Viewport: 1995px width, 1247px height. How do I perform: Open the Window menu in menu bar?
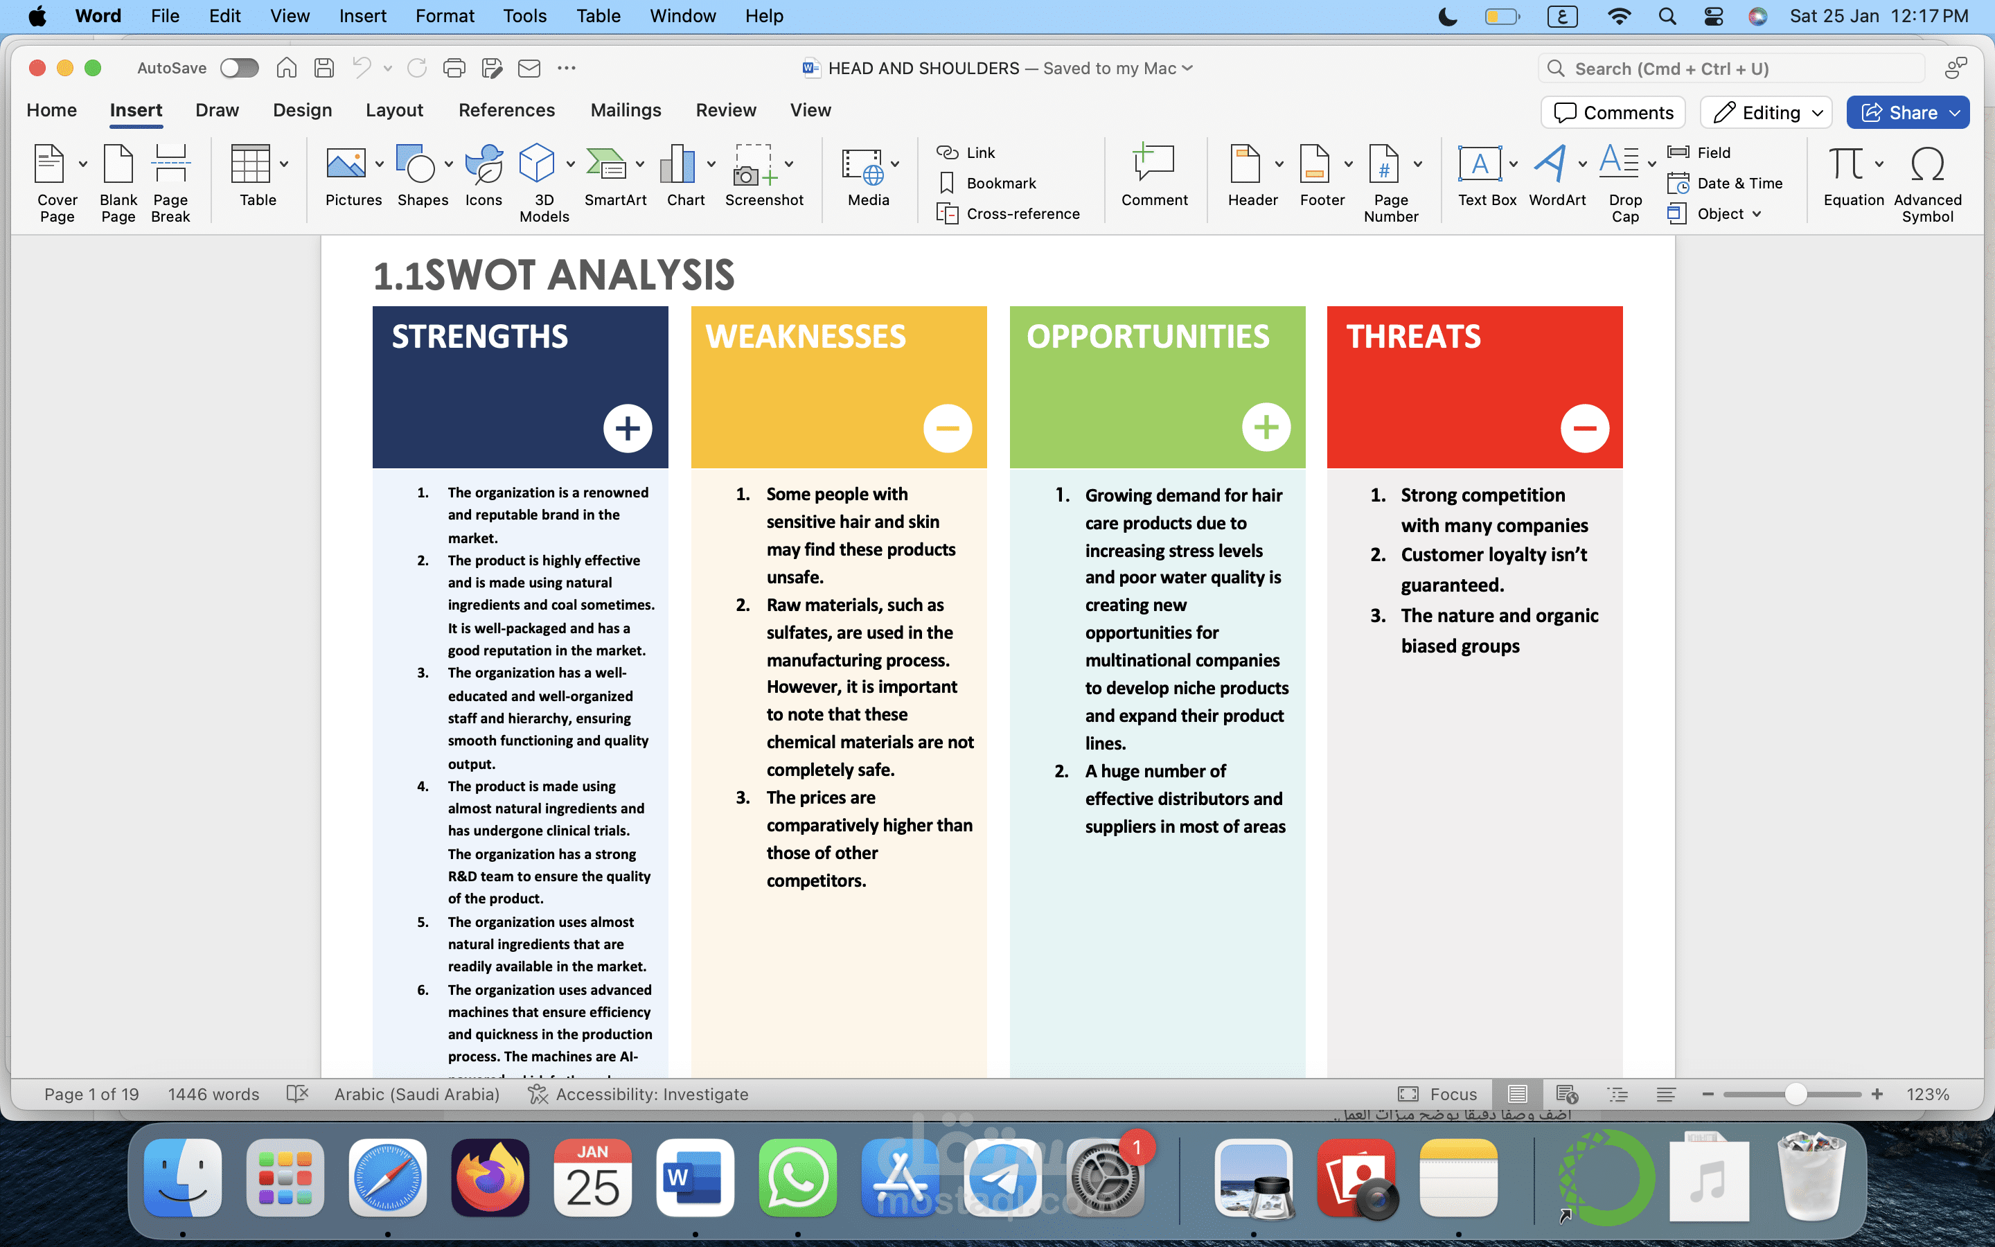[682, 17]
